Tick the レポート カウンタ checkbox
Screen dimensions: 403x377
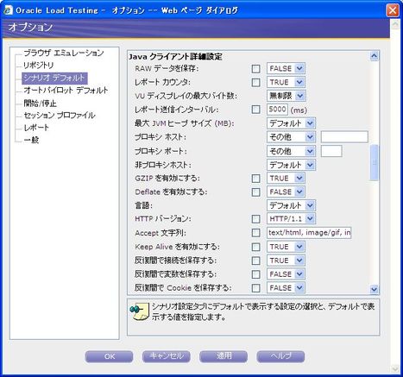point(255,83)
